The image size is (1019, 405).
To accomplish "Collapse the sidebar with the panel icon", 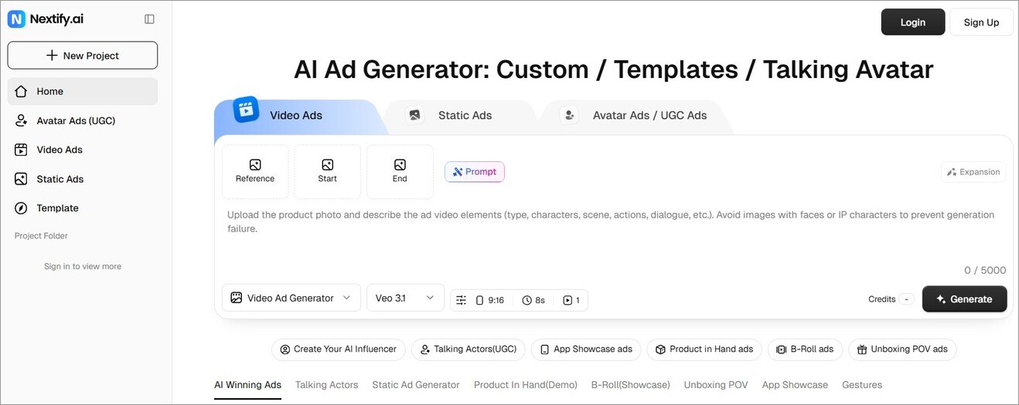I will click(x=149, y=19).
